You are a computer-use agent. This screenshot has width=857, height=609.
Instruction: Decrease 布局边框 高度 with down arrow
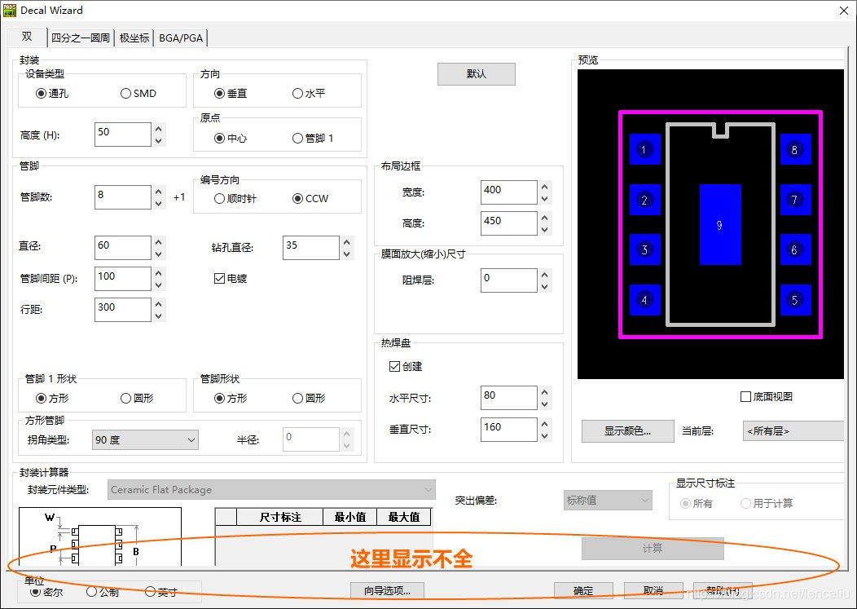tap(544, 230)
